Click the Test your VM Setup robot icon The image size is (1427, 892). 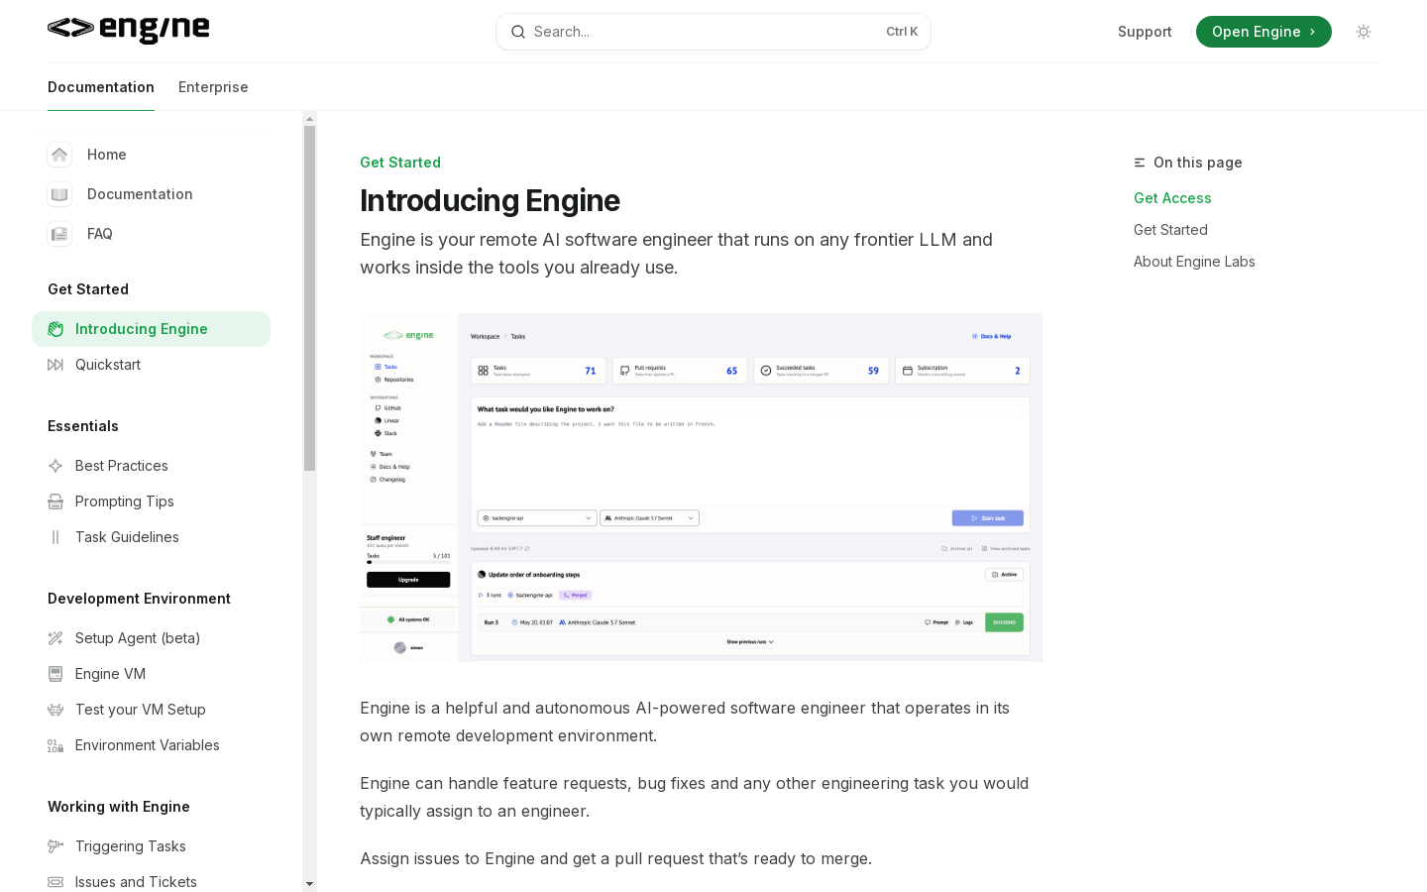(55, 710)
